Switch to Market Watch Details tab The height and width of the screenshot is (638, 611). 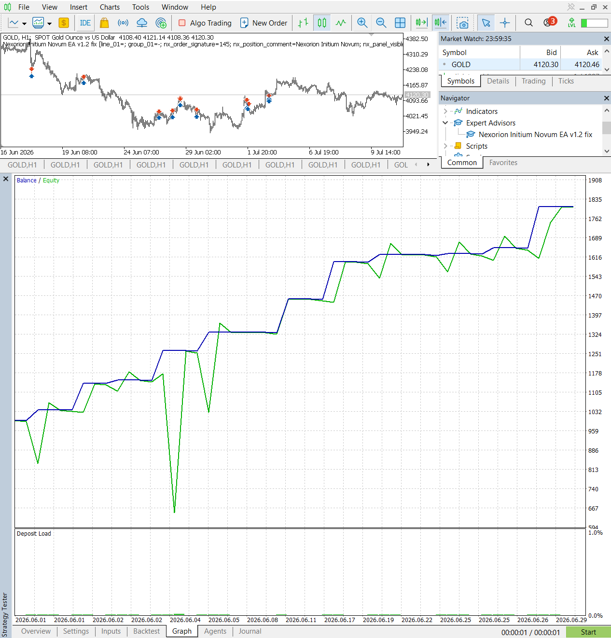[x=498, y=81]
